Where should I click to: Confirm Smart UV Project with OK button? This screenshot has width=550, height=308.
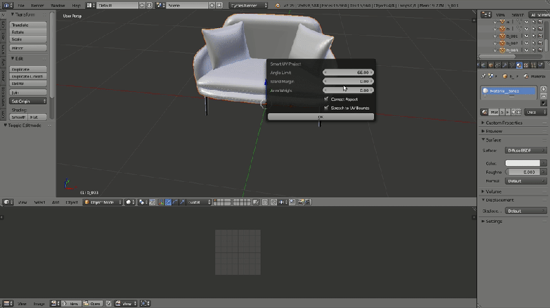coord(320,117)
